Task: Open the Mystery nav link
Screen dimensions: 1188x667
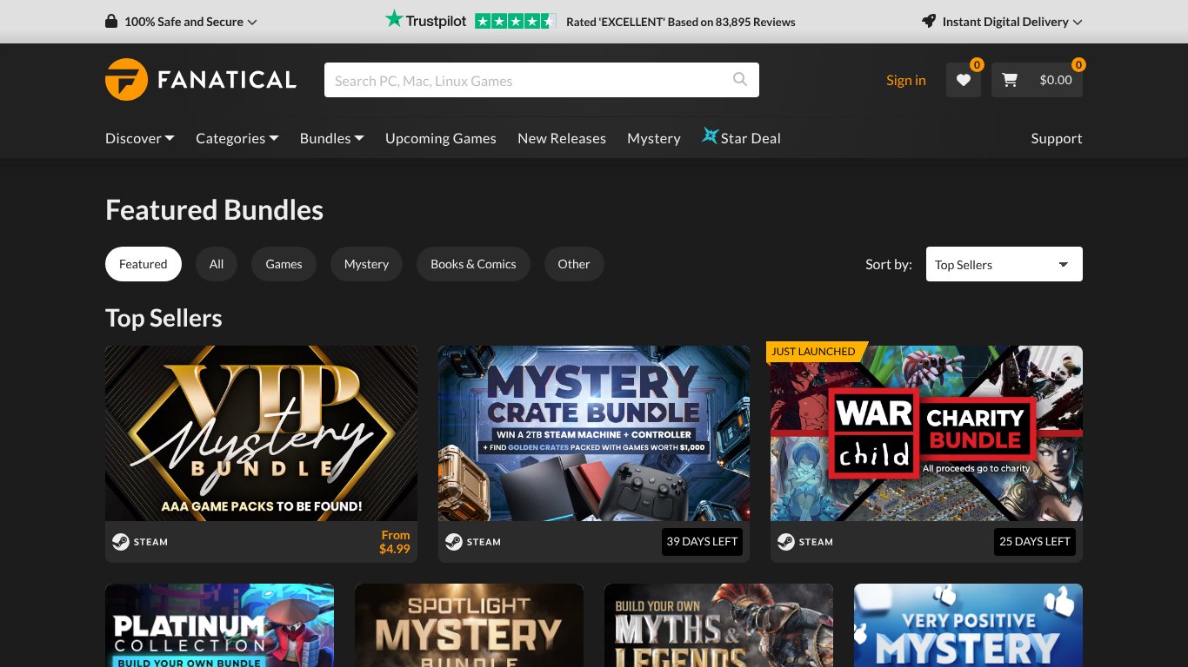Action: coord(654,138)
